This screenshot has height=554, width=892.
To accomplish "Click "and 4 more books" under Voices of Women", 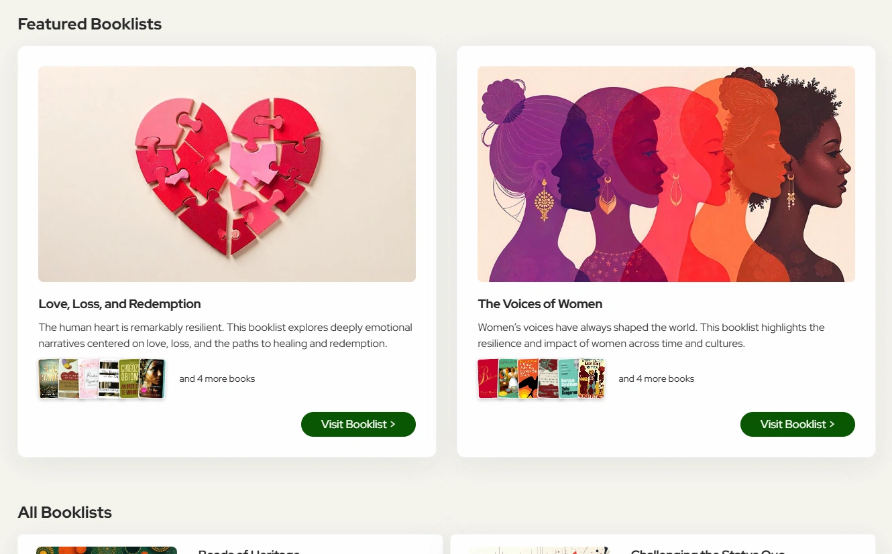I will [656, 378].
